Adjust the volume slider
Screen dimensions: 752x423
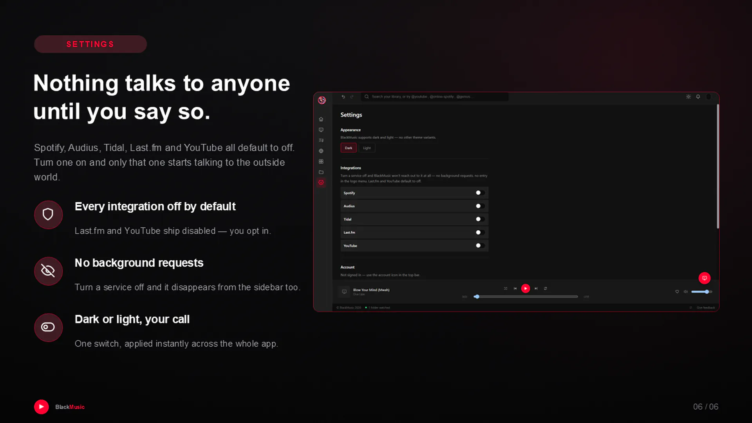click(701, 292)
